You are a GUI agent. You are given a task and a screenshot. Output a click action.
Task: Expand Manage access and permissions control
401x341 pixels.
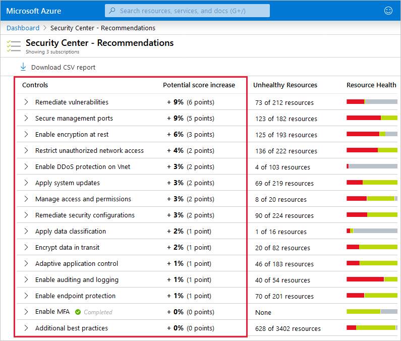pyautogui.click(x=26, y=199)
